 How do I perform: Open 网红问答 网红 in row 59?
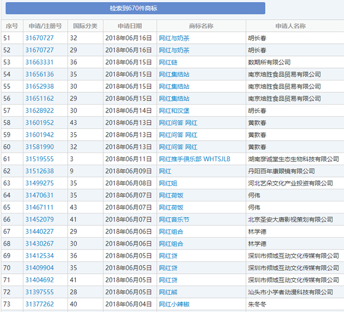click(178, 135)
